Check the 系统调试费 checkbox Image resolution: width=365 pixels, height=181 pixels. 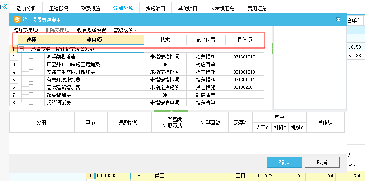31,103
